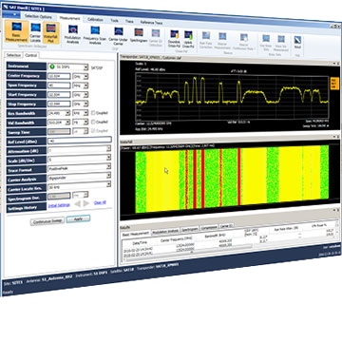Expand the Carrier Analysis dropdown

[108, 175]
